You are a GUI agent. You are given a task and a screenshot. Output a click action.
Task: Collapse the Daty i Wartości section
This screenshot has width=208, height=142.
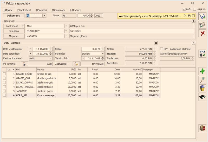[156, 43]
